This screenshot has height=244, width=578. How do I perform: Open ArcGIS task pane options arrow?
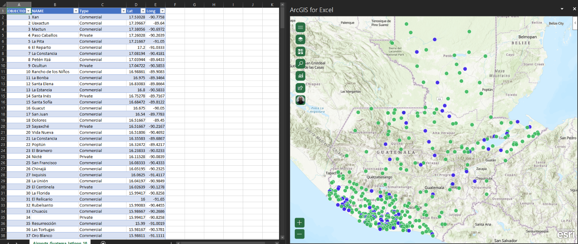[562, 9]
